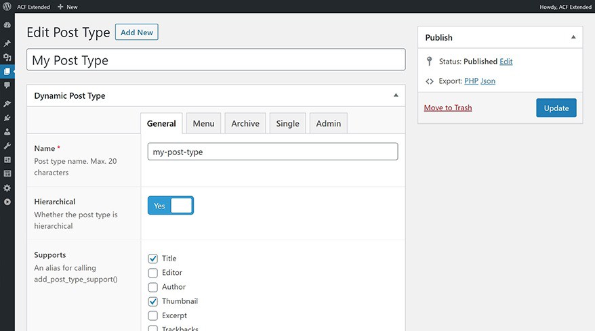The height and width of the screenshot is (331, 595).
Task: Collapse the Publish panel
Action: pos(573,37)
